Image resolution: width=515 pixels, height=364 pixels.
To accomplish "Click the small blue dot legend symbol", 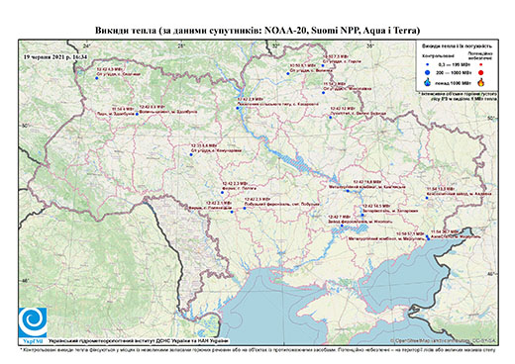I will pos(428,64).
